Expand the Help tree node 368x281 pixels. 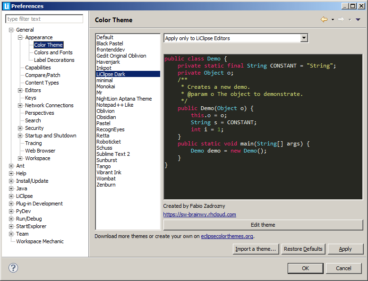point(11,174)
